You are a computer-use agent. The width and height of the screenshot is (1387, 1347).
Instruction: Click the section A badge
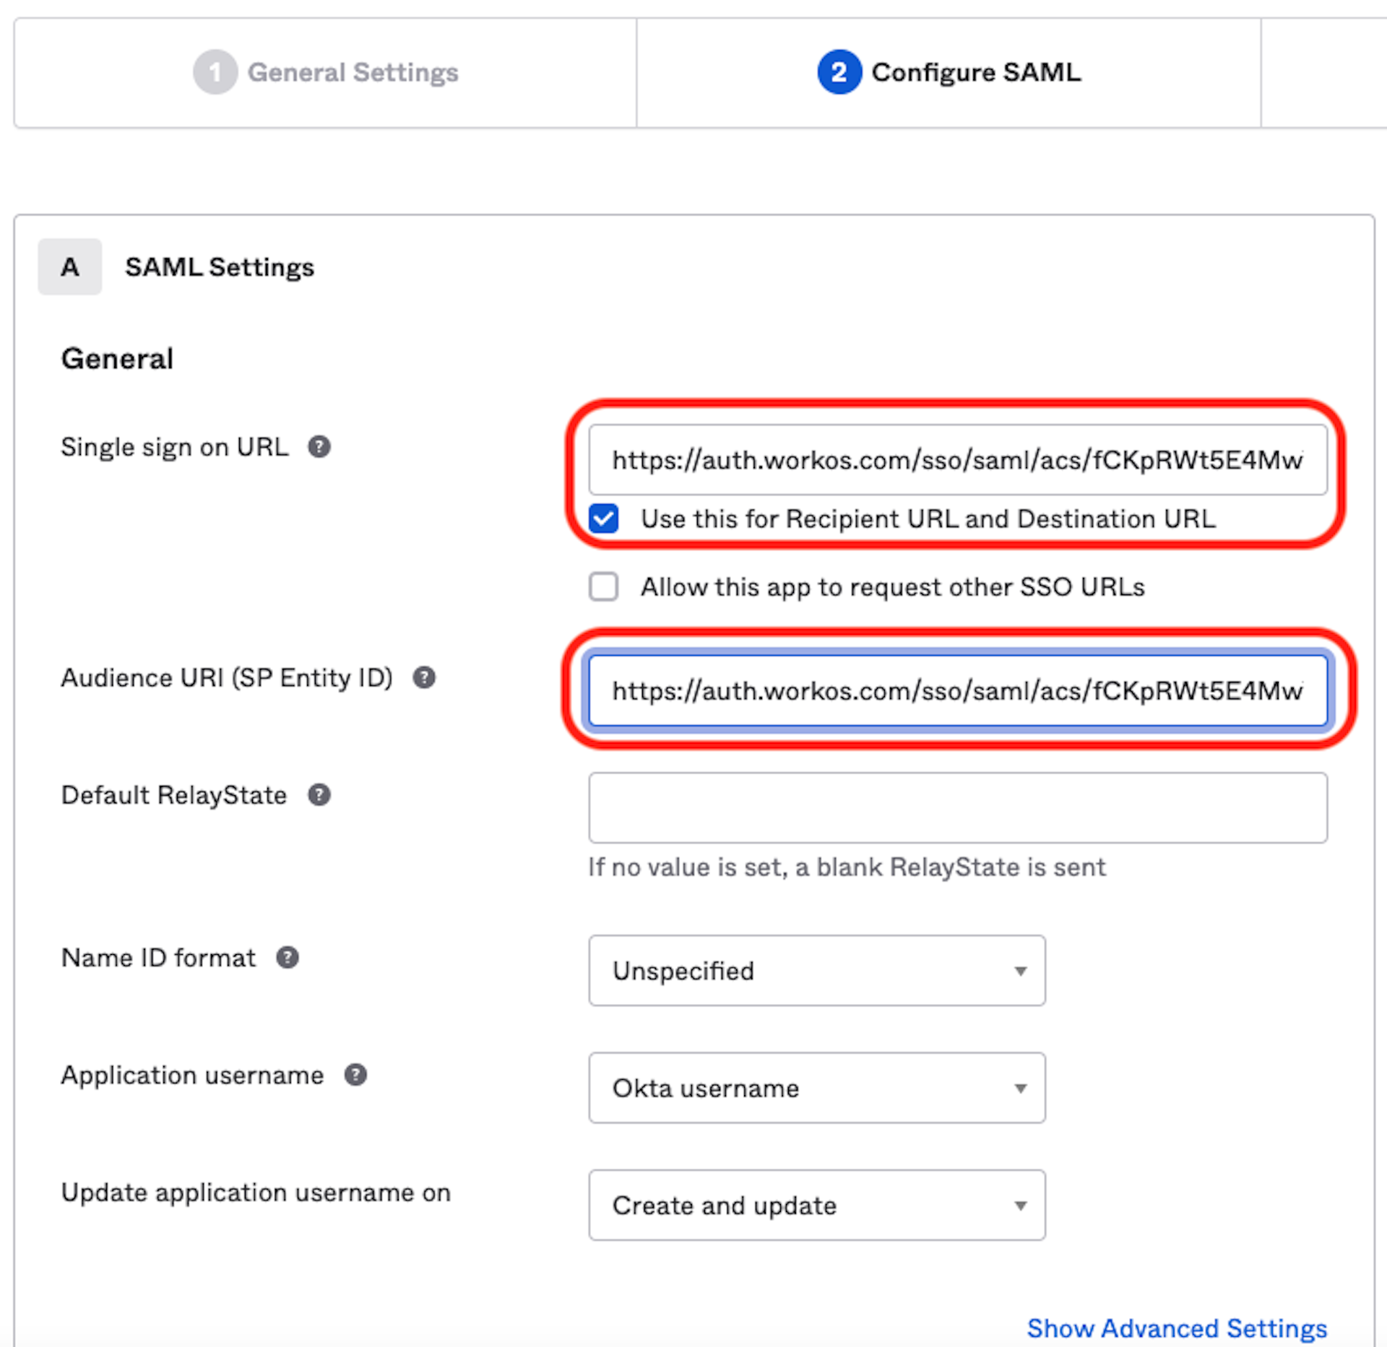(x=70, y=267)
